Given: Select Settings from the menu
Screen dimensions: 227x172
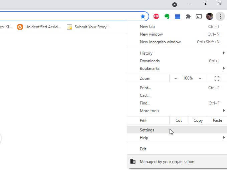Looking at the screenshot, I should (x=147, y=130).
